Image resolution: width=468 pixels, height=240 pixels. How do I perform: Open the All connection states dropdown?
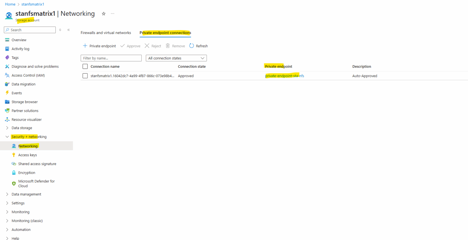176,58
